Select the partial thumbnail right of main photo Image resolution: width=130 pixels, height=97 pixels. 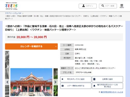(56, 82)
